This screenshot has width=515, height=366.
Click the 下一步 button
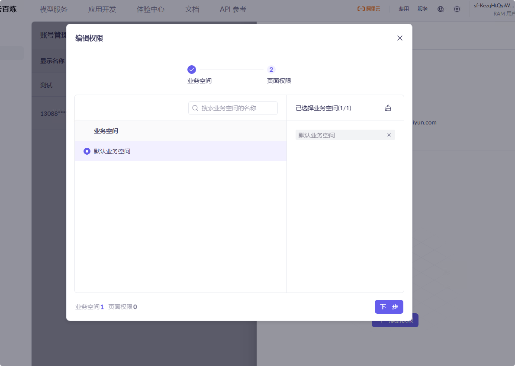[x=389, y=306]
